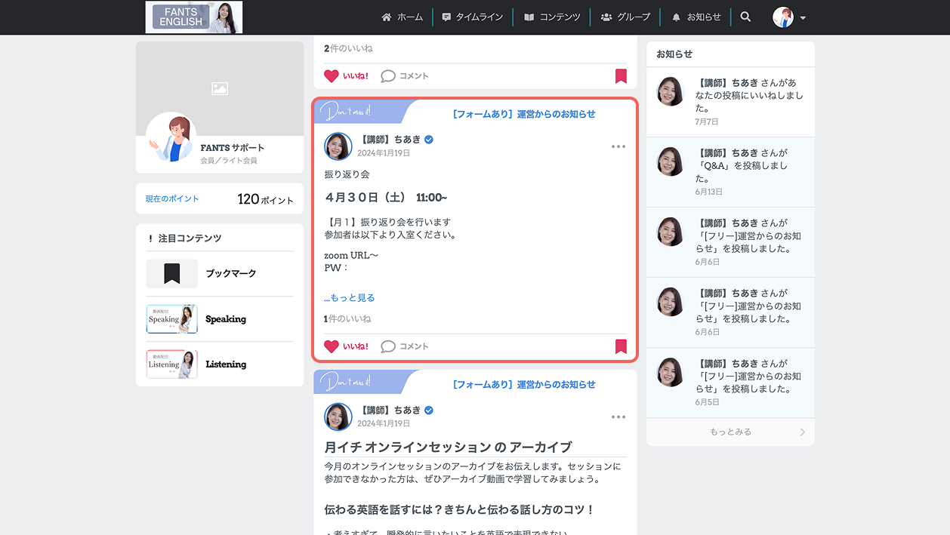The width and height of the screenshot is (950, 535).
Task: Open the Speaking text link
Action: click(x=226, y=319)
